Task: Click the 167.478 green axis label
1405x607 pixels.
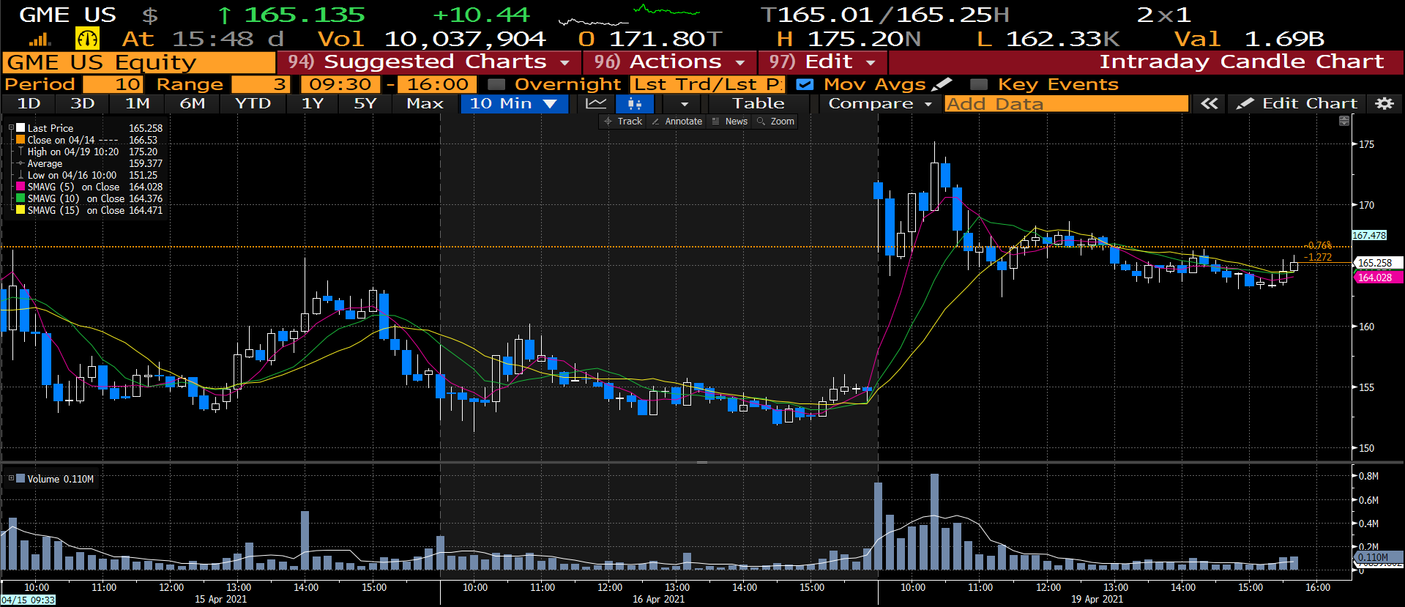Action: tap(1369, 236)
